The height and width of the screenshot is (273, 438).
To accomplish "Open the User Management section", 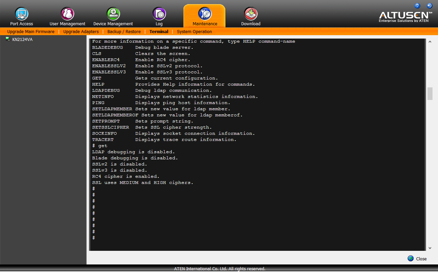I will coord(67,17).
